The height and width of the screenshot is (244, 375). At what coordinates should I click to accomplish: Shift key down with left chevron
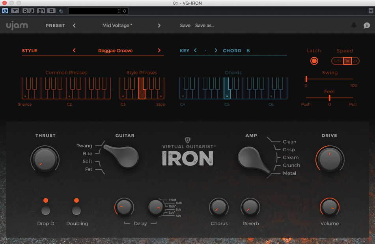click(196, 50)
